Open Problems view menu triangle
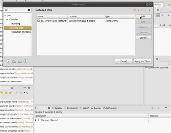The height and width of the screenshot is (133, 171). (x=166, y=108)
